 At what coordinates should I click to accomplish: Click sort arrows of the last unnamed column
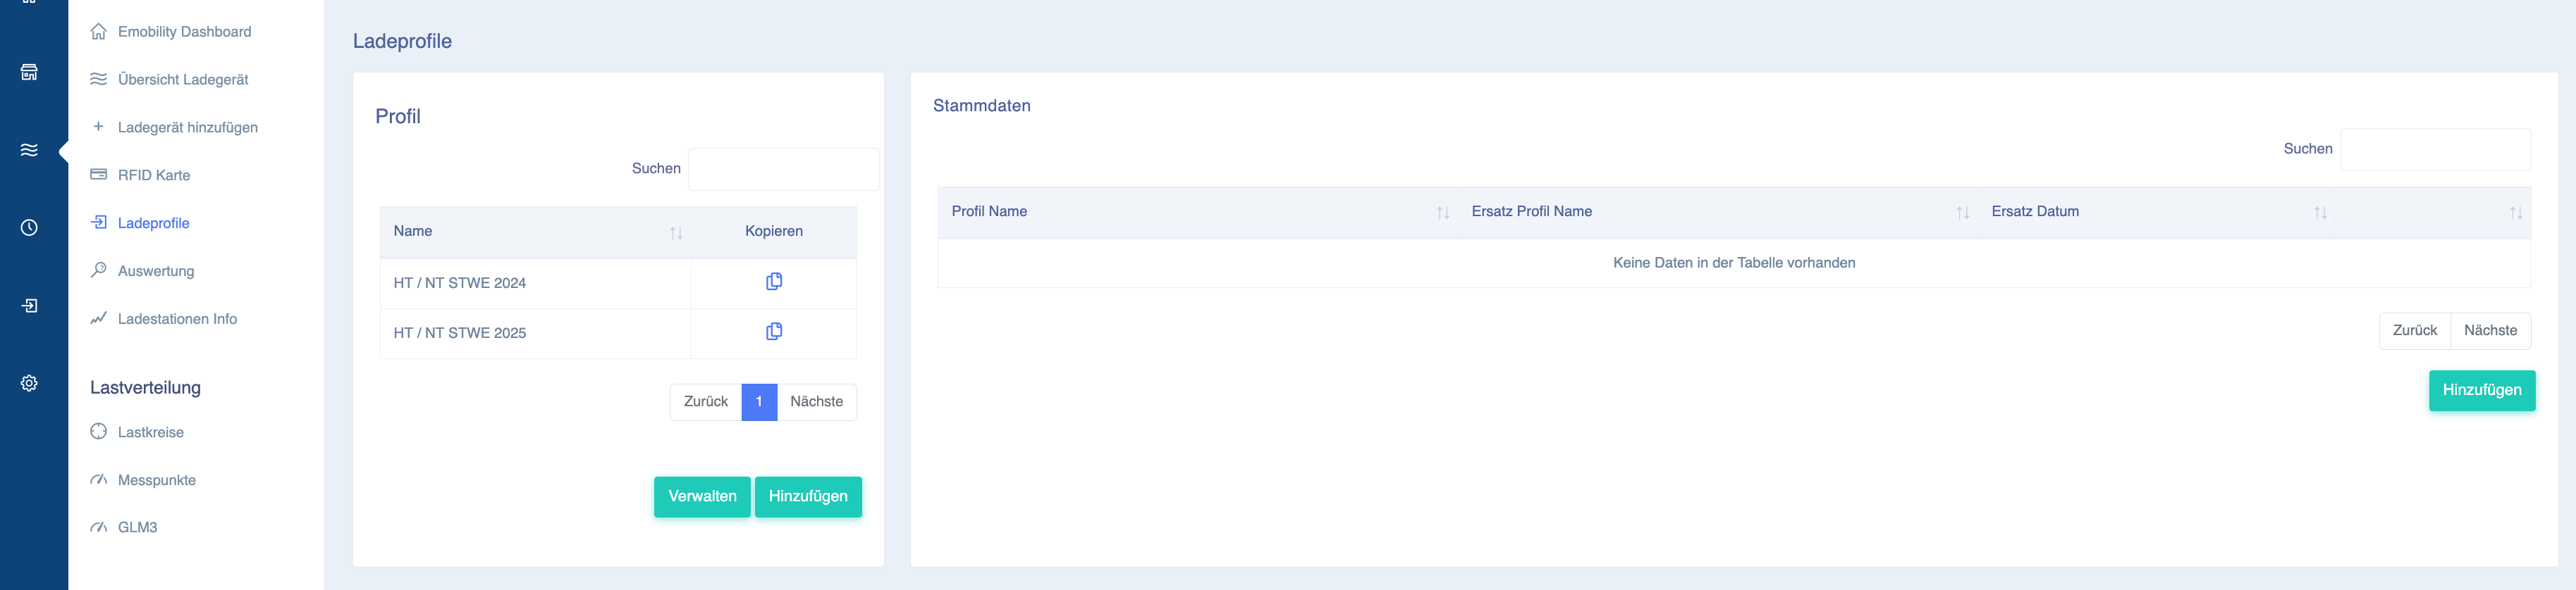(x=2516, y=213)
